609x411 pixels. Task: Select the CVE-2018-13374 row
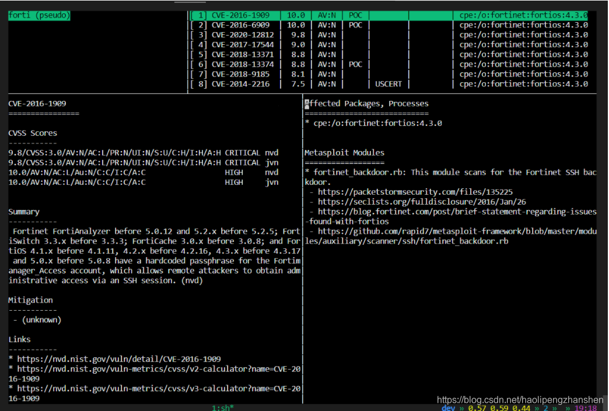point(388,65)
